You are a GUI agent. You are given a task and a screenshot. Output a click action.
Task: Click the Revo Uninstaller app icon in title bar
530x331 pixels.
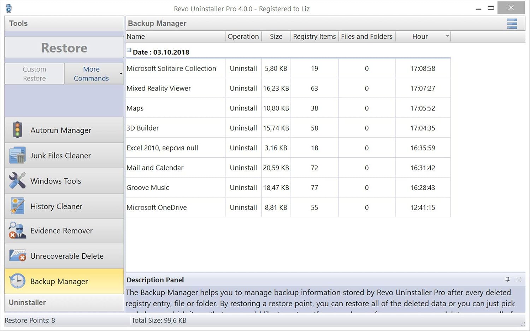coord(9,8)
